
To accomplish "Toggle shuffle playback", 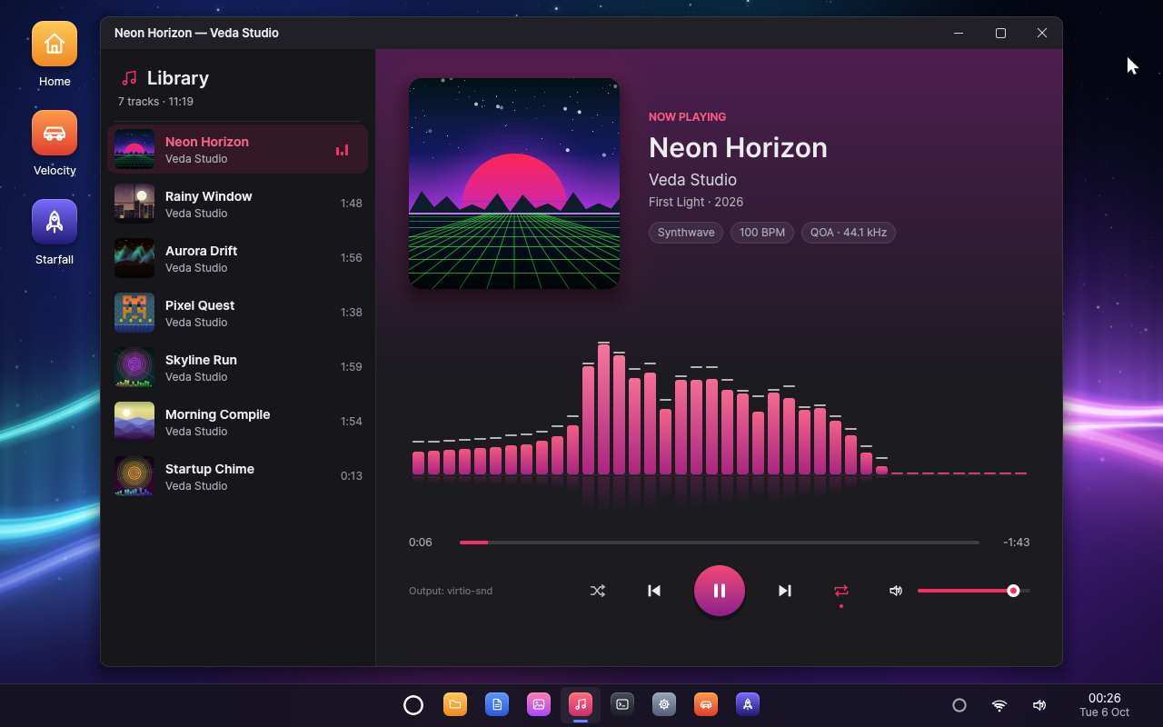I will point(597,591).
